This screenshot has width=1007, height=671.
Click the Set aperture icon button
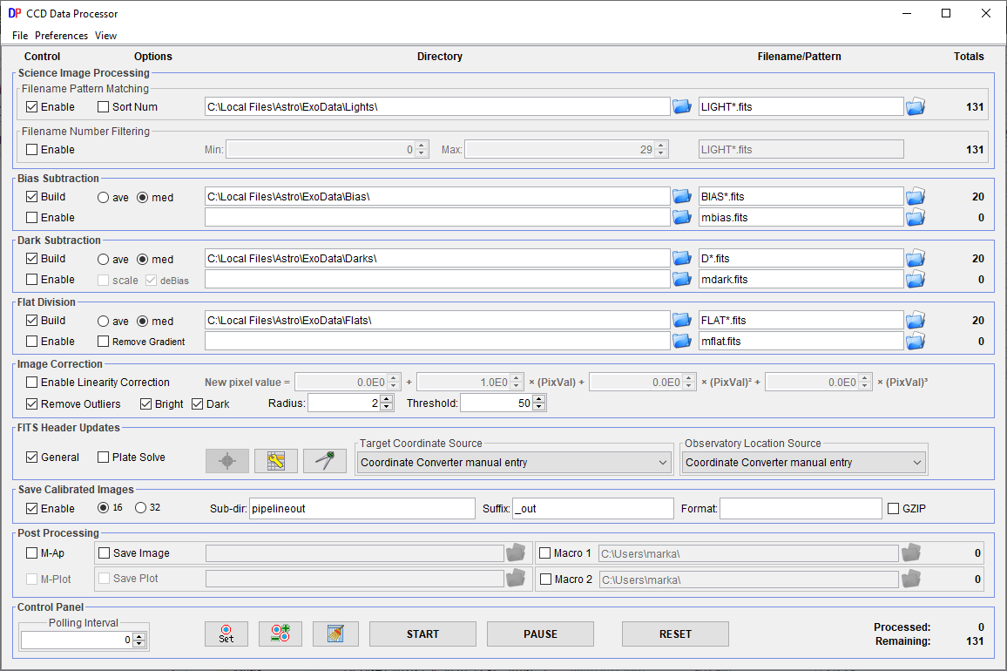226,634
